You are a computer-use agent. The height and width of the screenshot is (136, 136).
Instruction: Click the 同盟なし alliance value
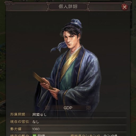point(39,114)
